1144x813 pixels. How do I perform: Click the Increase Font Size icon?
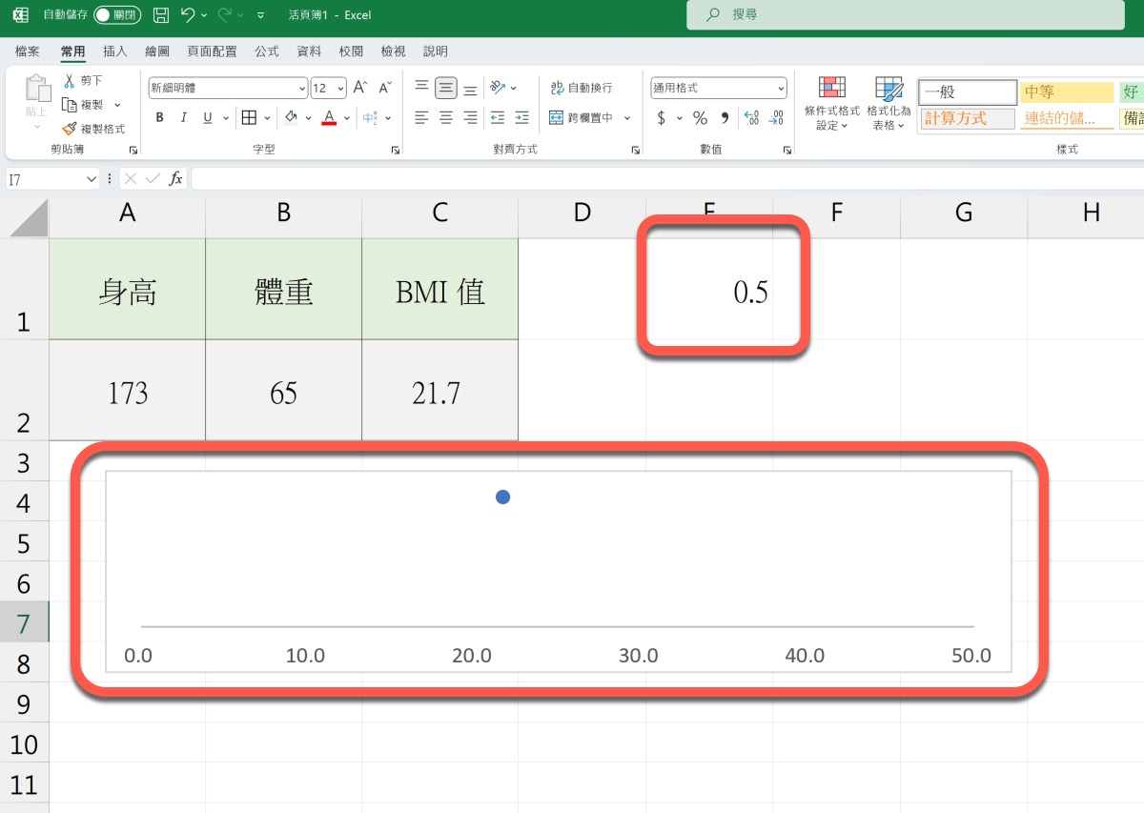(360, 88)
